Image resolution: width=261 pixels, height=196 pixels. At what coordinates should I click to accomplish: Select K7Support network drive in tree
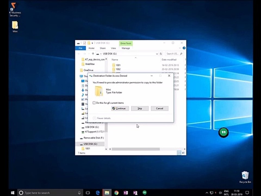coord(93,132)
